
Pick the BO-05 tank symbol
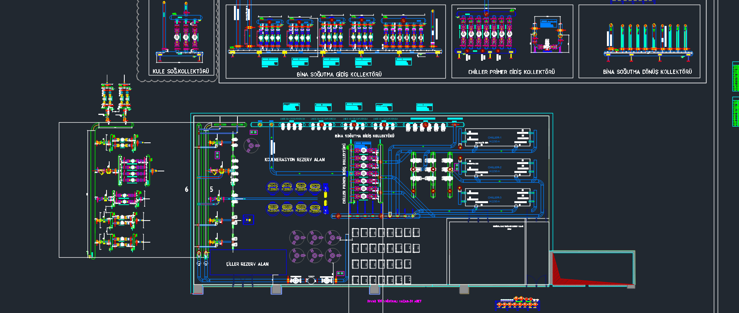click(x=273, y=209)
